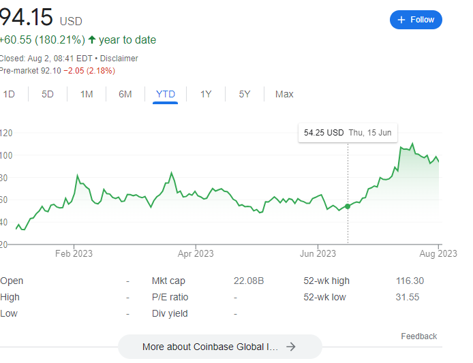Click the plus icon on Follow button
This screenshot has height=363, width=473.
coord(401,20)
